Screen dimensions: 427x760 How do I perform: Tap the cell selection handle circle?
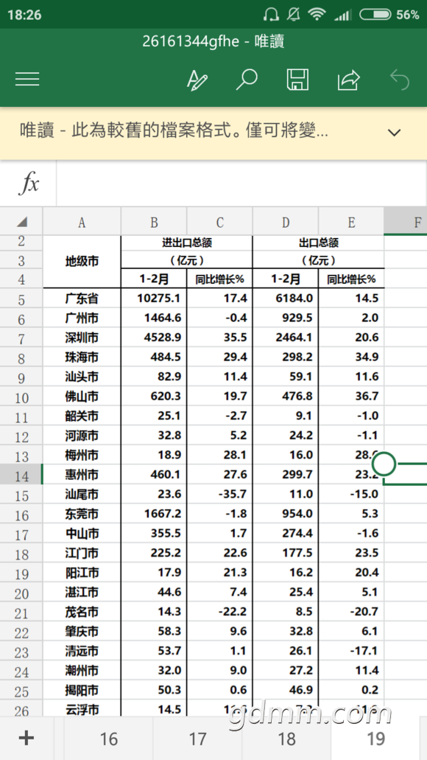pos(384,464)
